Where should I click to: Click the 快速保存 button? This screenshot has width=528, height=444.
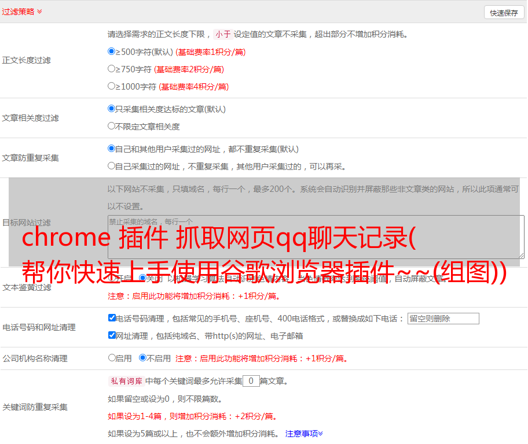[504, 13]
